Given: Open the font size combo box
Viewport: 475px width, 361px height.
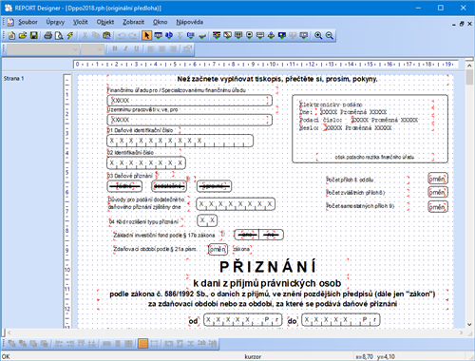Looking at the screenshot, I should tap(92, 49).
